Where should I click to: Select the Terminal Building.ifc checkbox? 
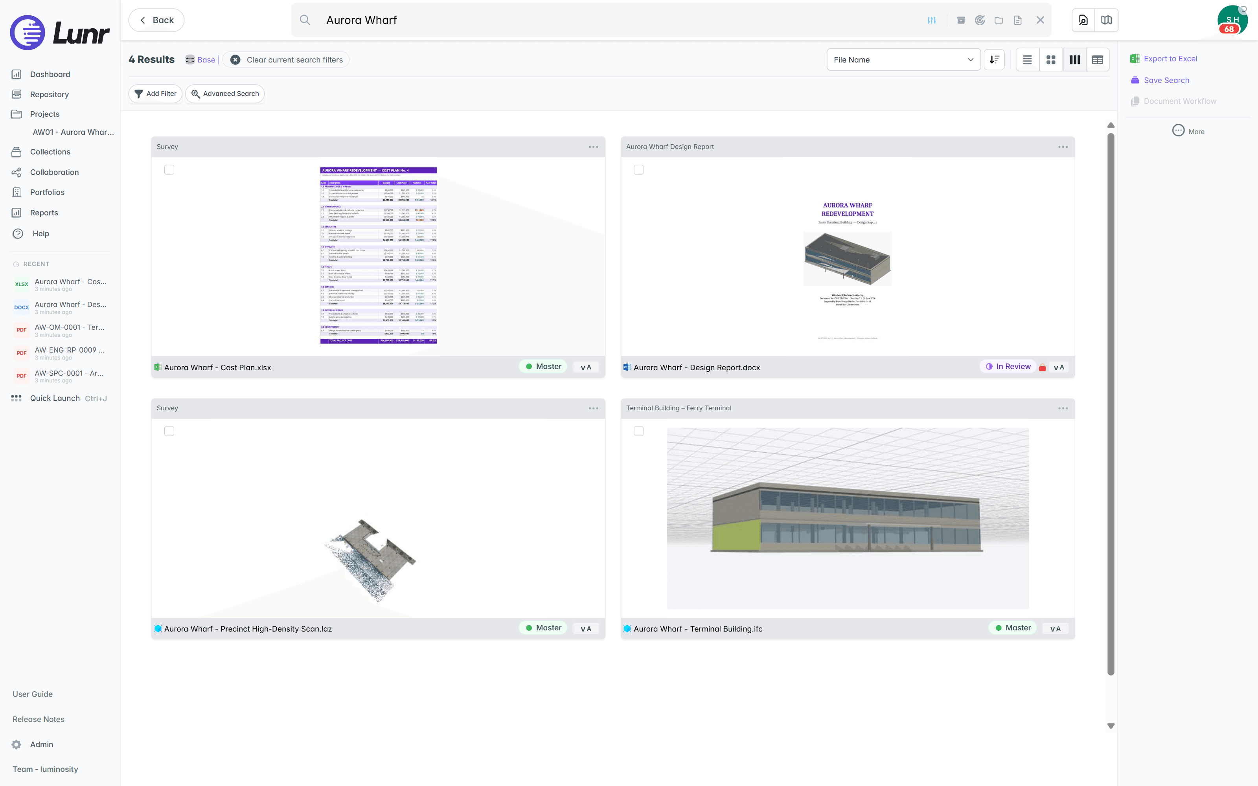pos(639,432)
